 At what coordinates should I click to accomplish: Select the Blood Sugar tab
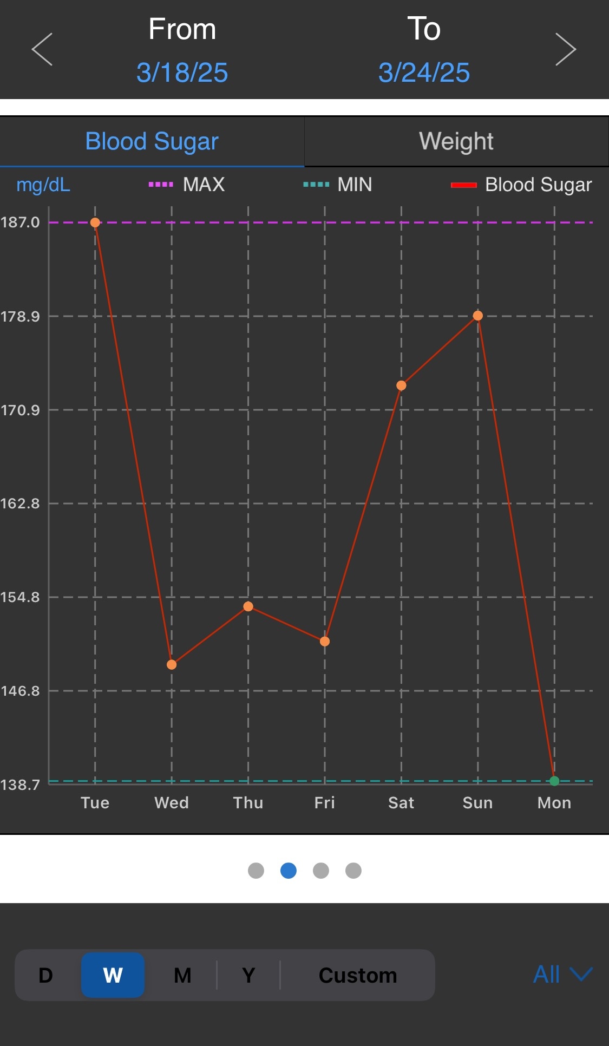click(152, 142)
